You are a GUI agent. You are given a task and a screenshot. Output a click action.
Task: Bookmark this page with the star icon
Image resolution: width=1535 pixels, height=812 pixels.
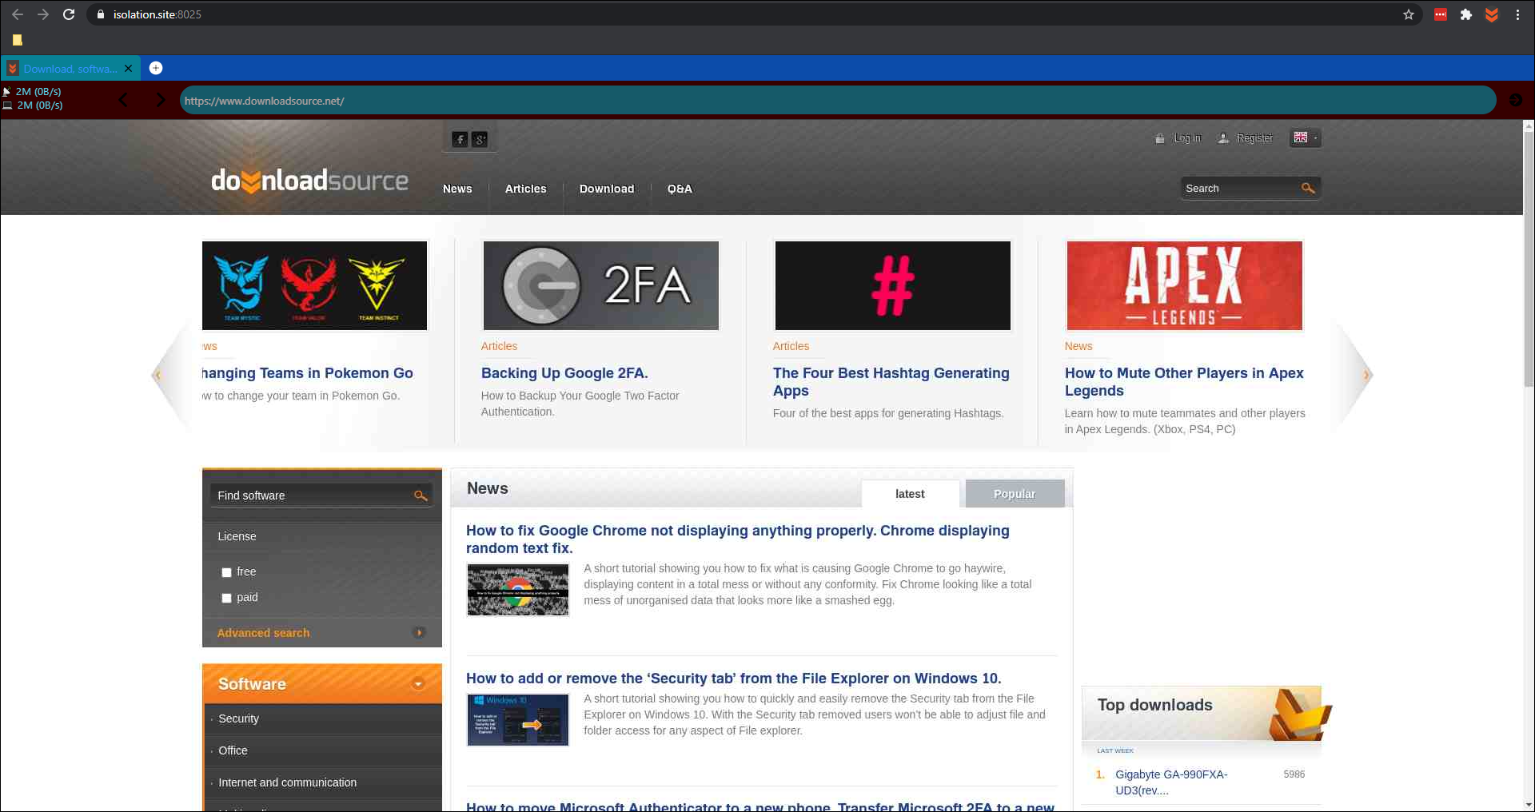point(1409,14)
